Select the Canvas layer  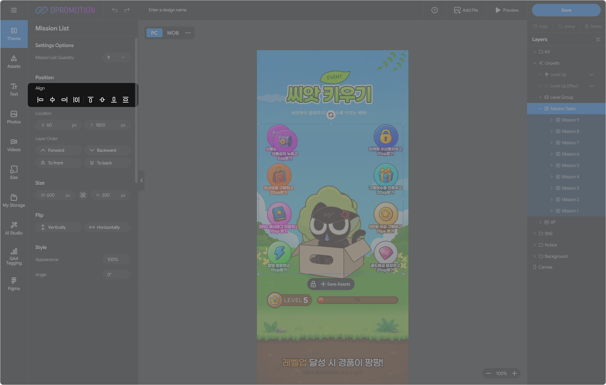click(566, 267)
